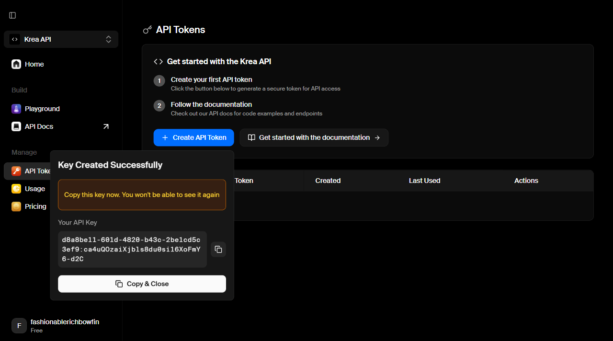The image size is (613, 341).
Task: Click the Pricing coin icon
Action: coord(16,206)
